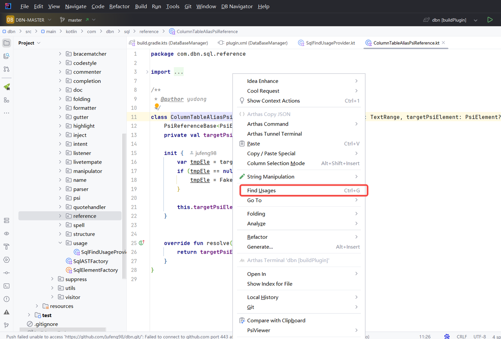
Task: Select Find Usages from the context menu
Action: [261, 190]
